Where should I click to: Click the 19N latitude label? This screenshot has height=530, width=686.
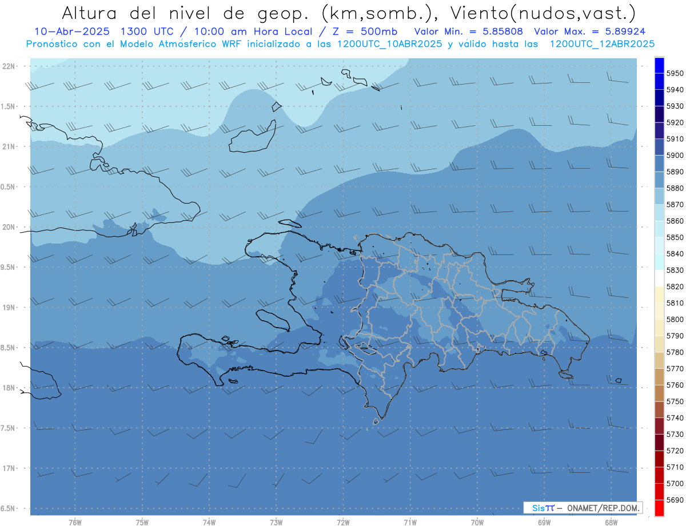pyautogui.click(x=9, y=307)
